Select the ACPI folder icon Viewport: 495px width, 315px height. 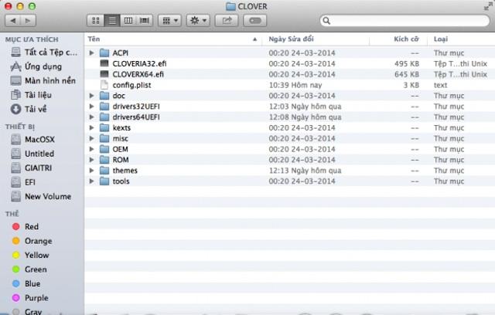click(104, 53)
